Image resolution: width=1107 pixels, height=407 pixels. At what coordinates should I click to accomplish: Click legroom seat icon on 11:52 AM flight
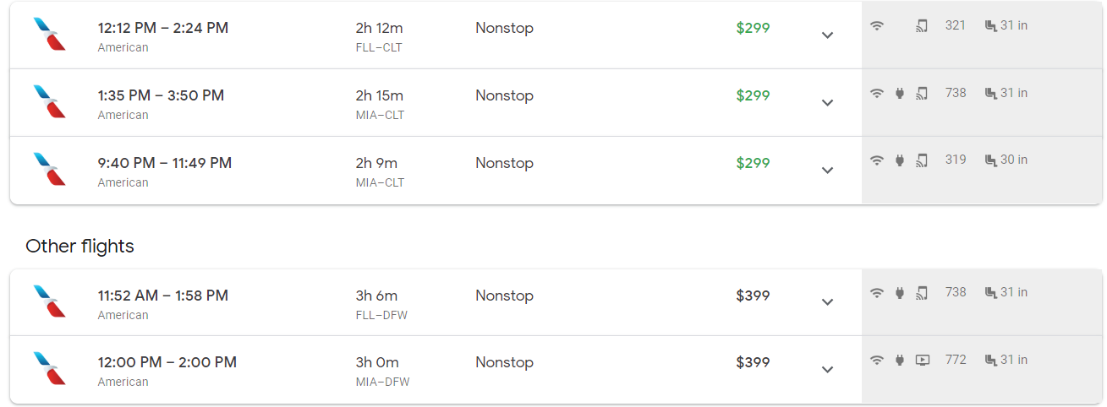[990, 292]
